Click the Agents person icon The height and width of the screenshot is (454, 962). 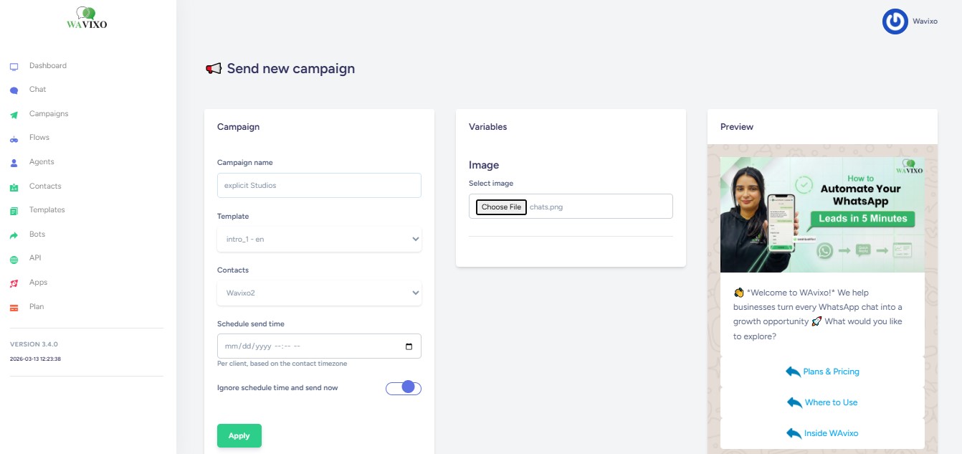point(14,163)
